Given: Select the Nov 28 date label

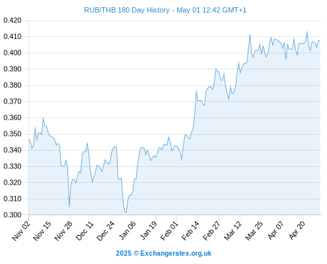Looking at the screenshot, I should pos(63,230).
